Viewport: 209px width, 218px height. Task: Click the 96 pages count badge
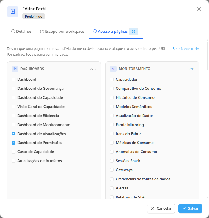133,32
